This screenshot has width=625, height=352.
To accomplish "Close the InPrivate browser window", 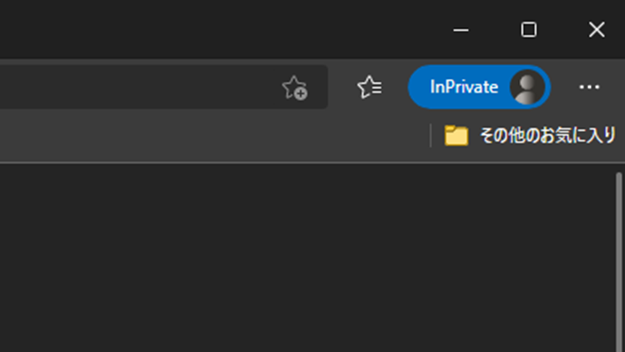I will (x=597, y=30).
